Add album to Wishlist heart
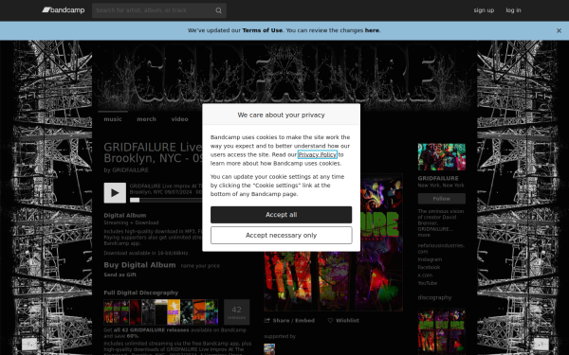Image resolution: width=569 pixels, height=355 pixels. pyautogui.click(x=343, y=321)
